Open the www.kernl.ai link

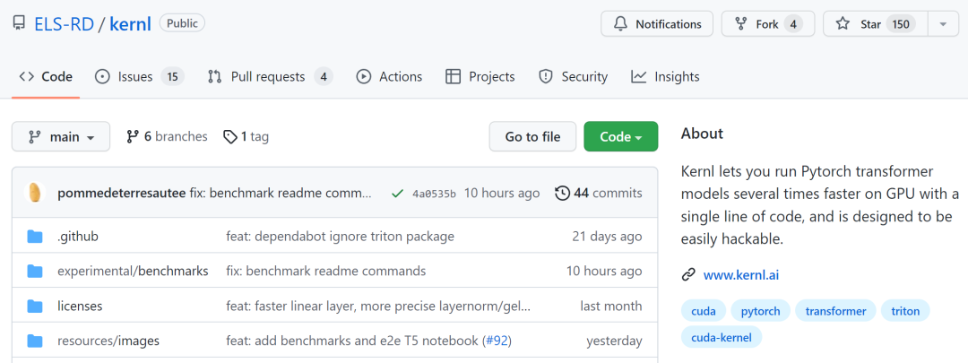click(740, 275)
